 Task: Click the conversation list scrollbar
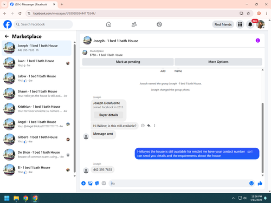[x=75, y=108]
